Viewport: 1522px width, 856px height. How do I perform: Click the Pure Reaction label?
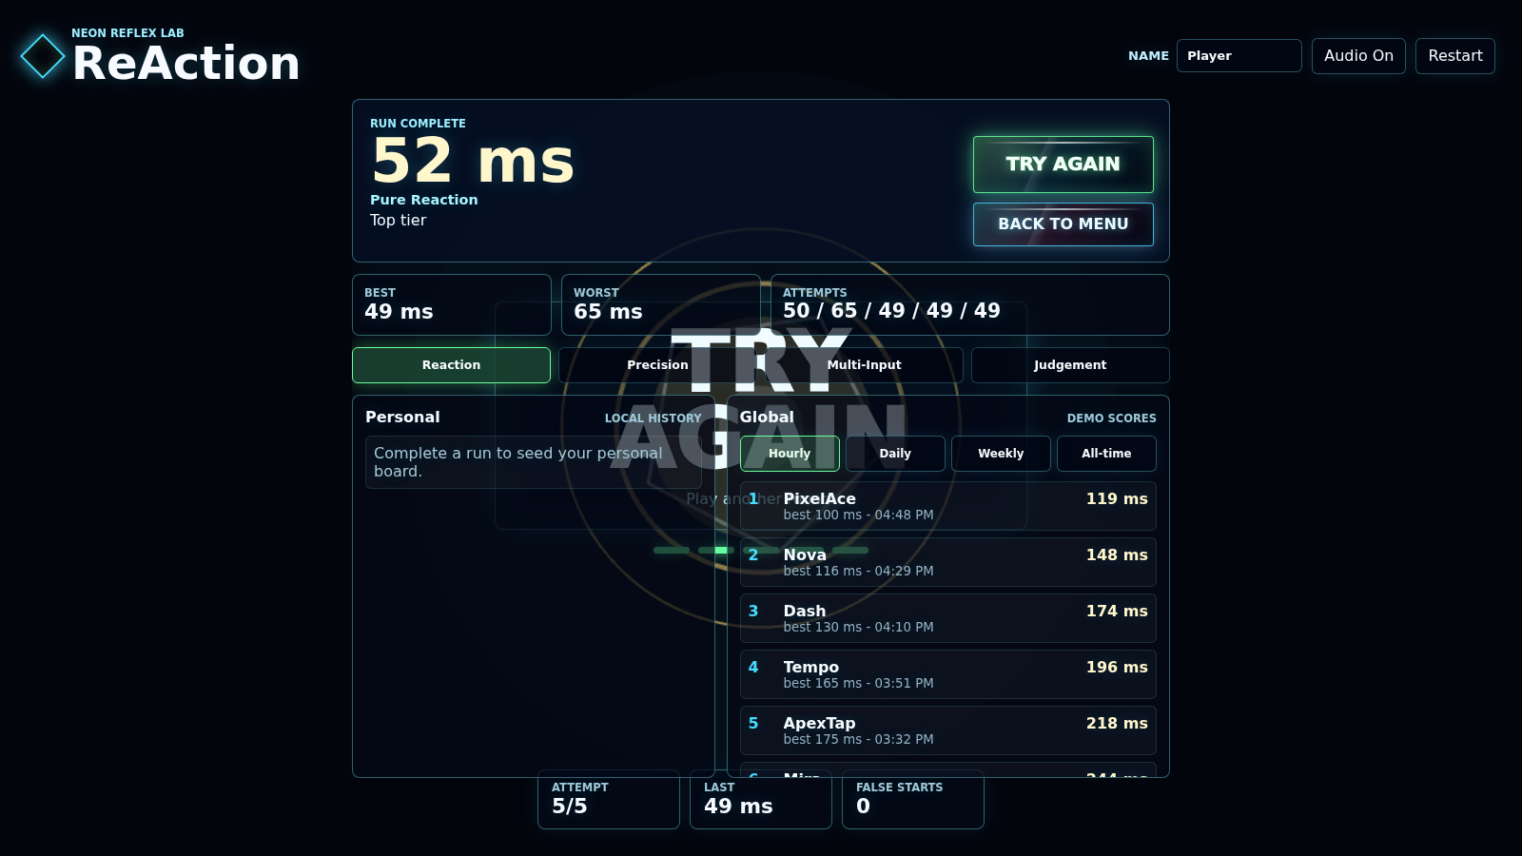pyautogui.click(x=424, y=200)
